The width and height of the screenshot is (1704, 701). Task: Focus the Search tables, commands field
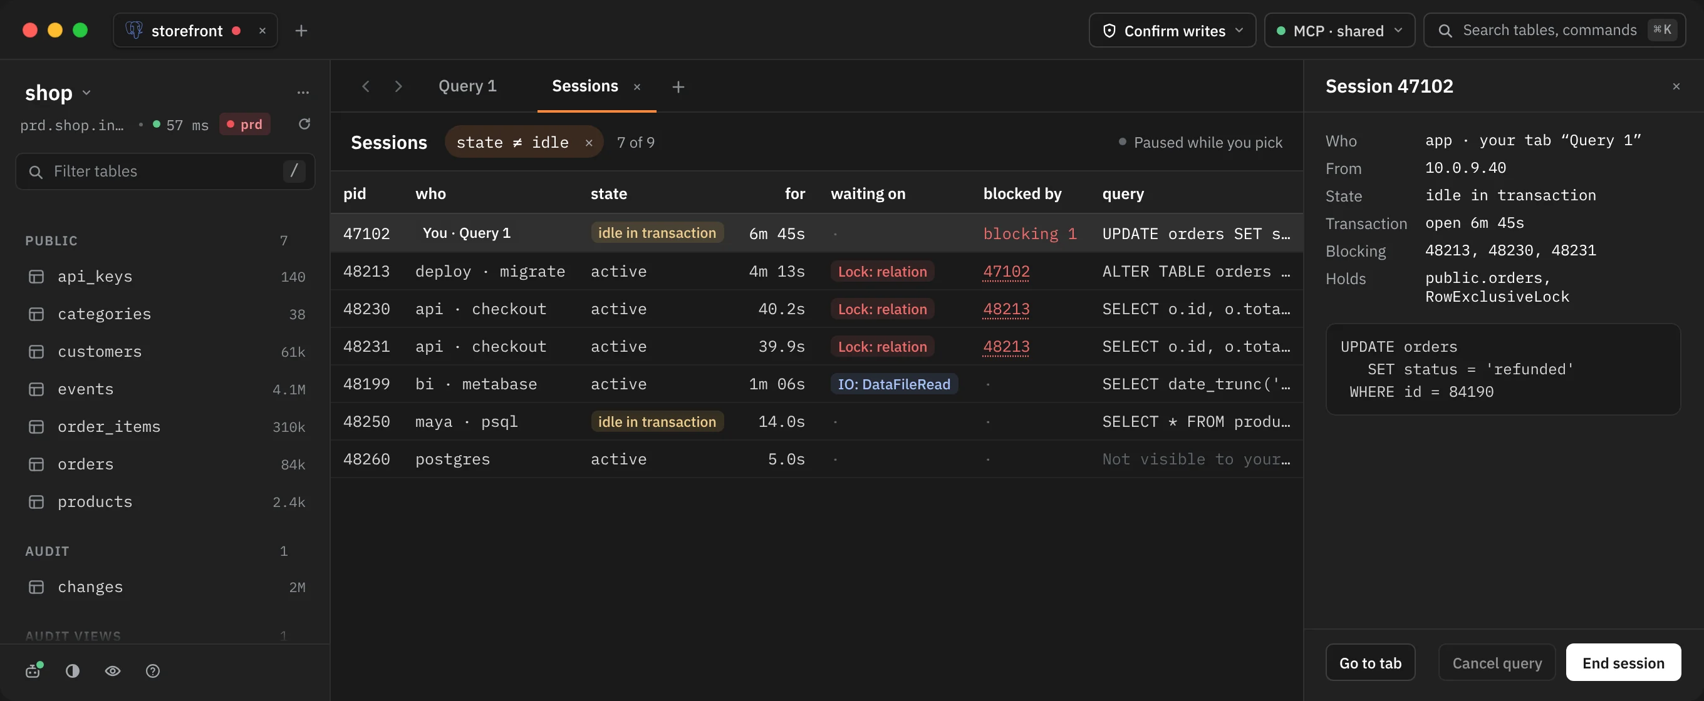tap(1554, 31)
